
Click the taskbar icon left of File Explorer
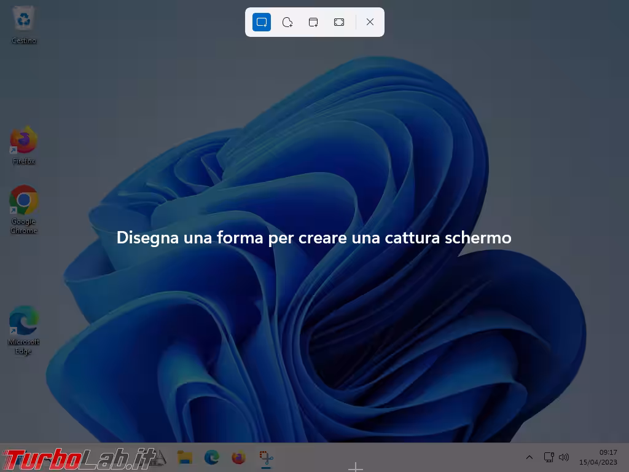pyautogui.click(x=159, y=457)
